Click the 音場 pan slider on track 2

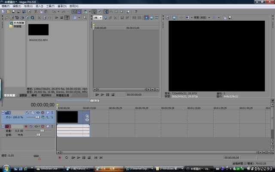(x=39, y=135)
